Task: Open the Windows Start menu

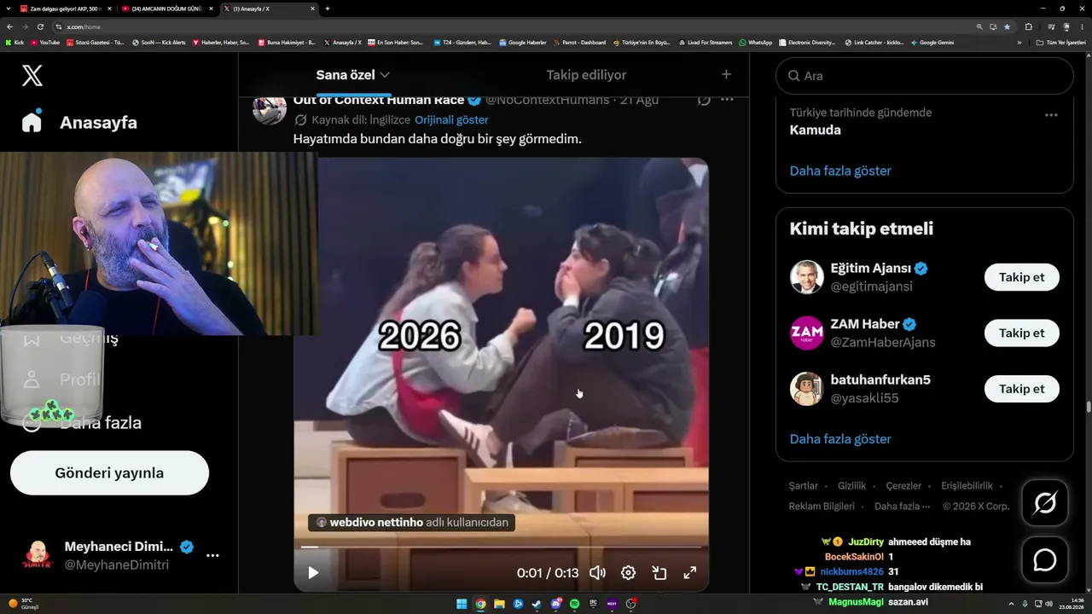Action: (462, 604)
